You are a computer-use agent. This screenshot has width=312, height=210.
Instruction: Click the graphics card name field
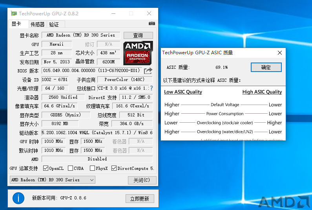pos(81,35)
